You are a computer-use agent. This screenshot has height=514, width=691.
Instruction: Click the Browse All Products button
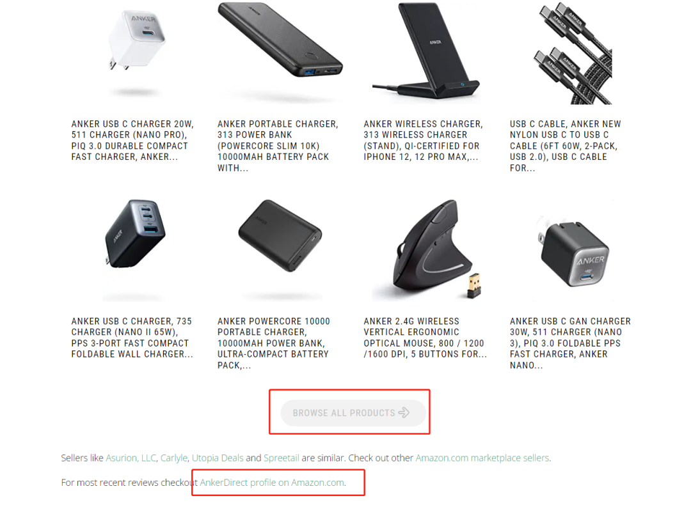pyautogui.click(x=353, y=413)
